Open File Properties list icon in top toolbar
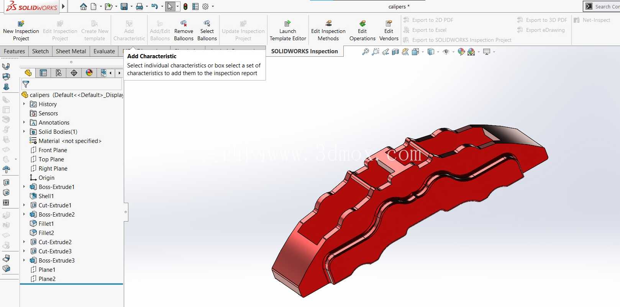620x307 pixels. click(195, 7)
